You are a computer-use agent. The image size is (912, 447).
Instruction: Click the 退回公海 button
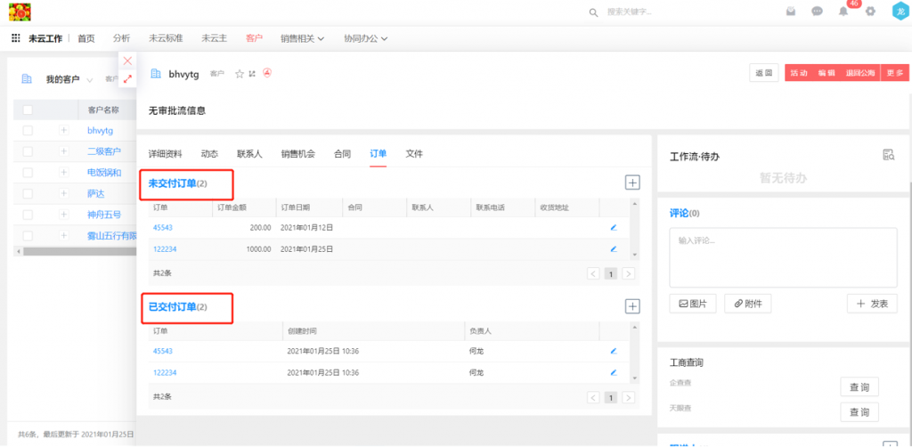[860, 73]
